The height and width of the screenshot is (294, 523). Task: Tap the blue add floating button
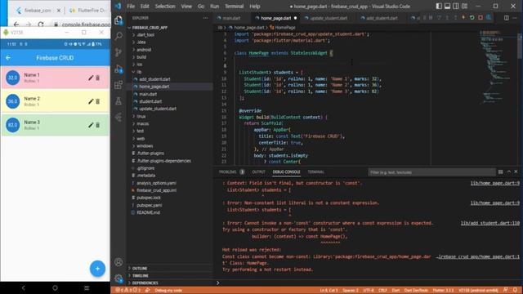tap(97, 269)
